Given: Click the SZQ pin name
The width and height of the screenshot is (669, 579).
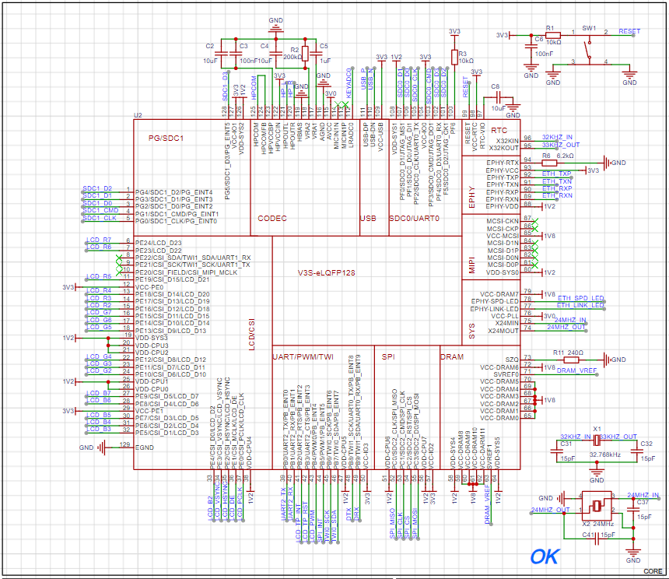Looking at the screenshot, I should click(x=512, y=360).
